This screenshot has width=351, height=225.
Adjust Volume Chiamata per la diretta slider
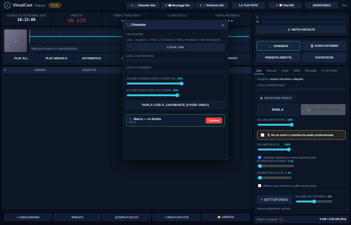coord(155,83)
